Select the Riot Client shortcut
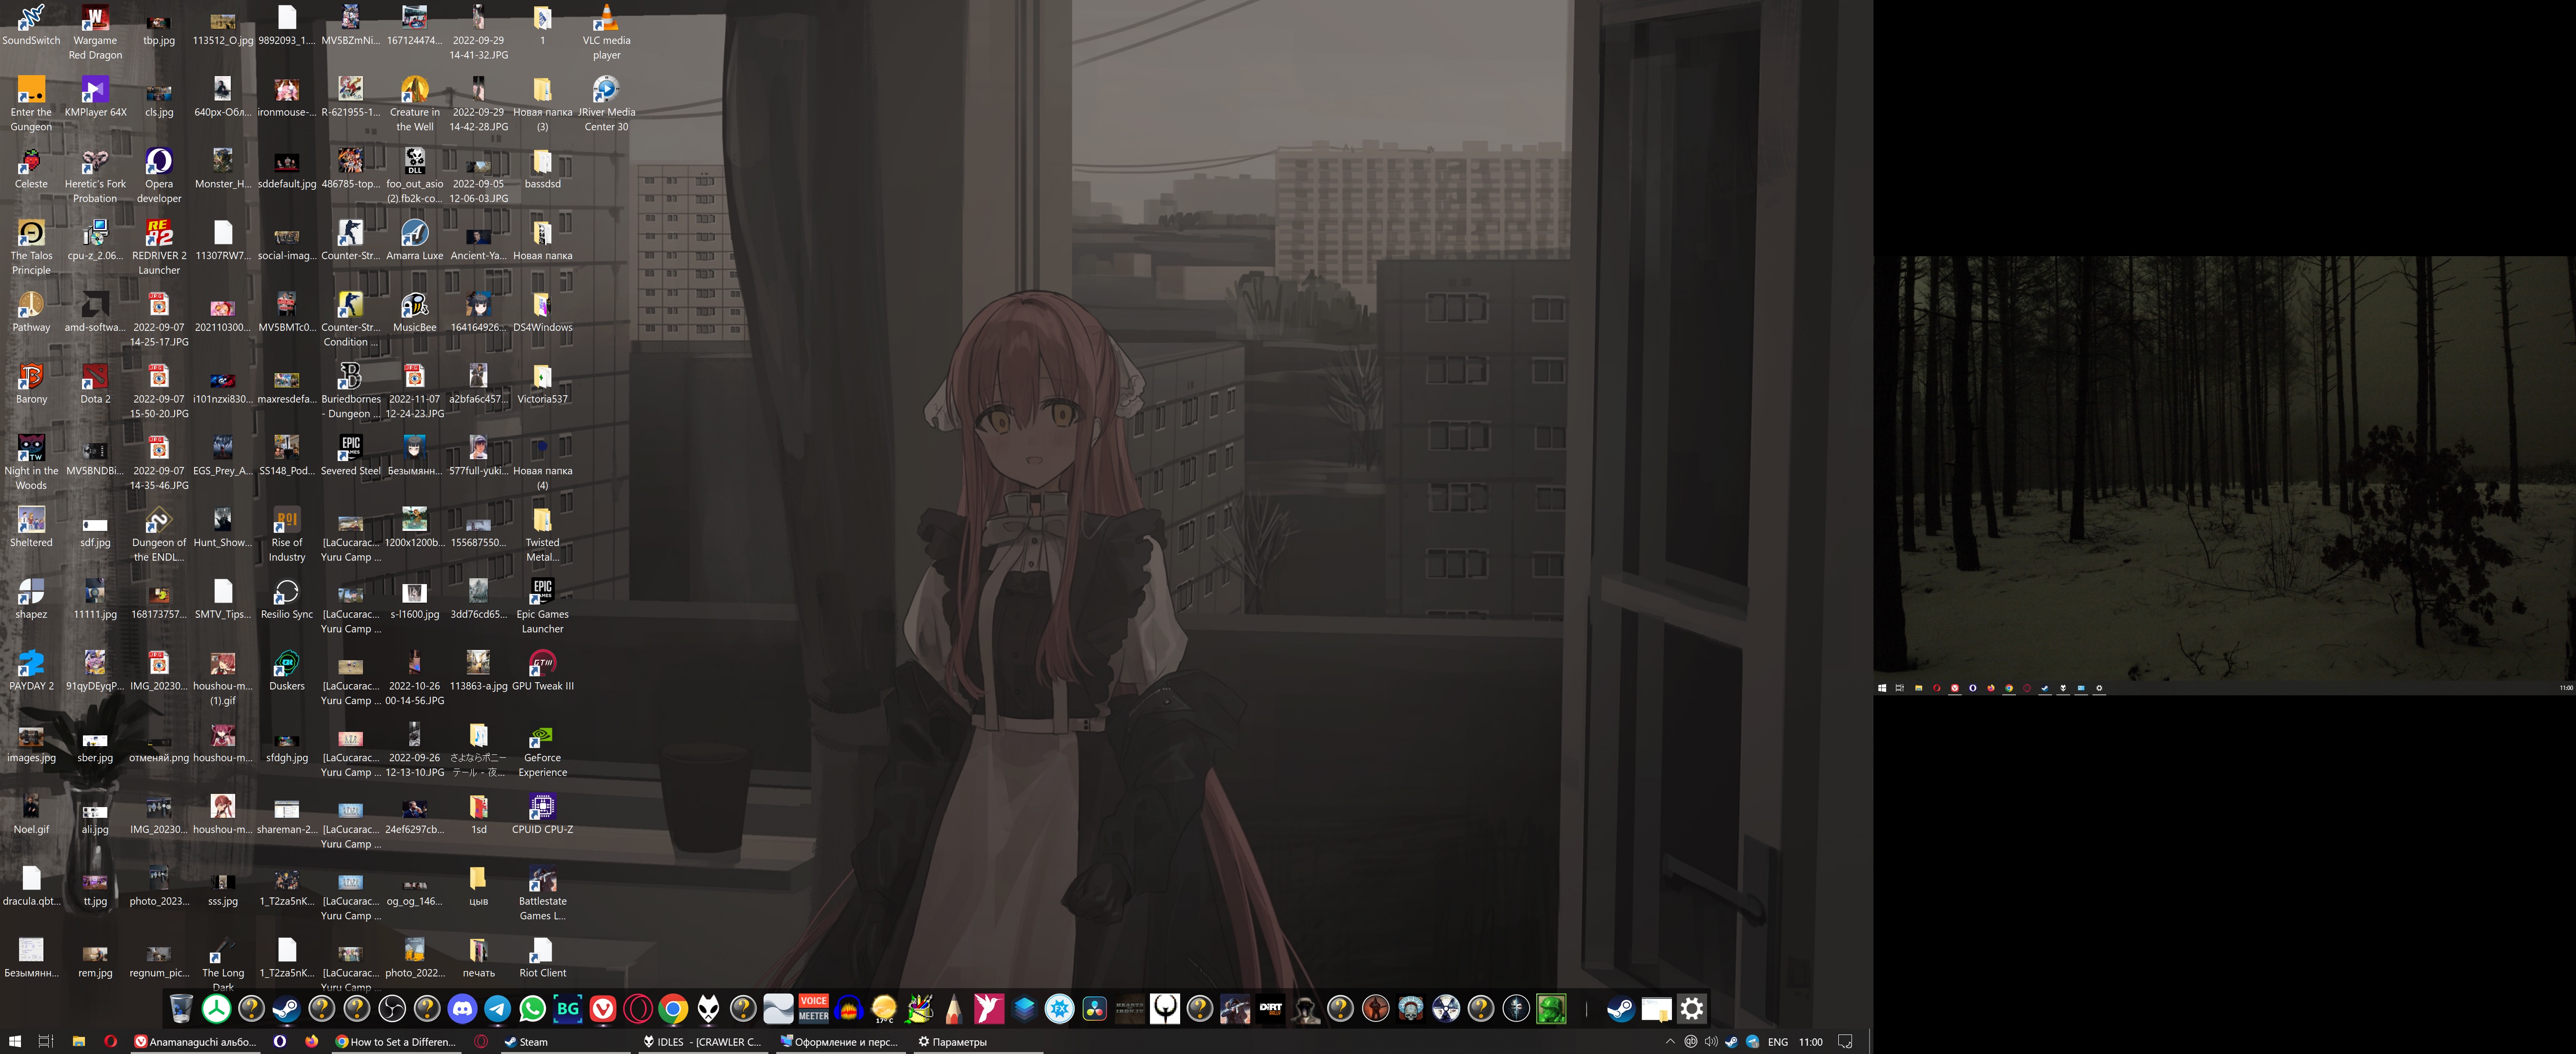Screen dimensions: 2576x1054 click(542, 958)
